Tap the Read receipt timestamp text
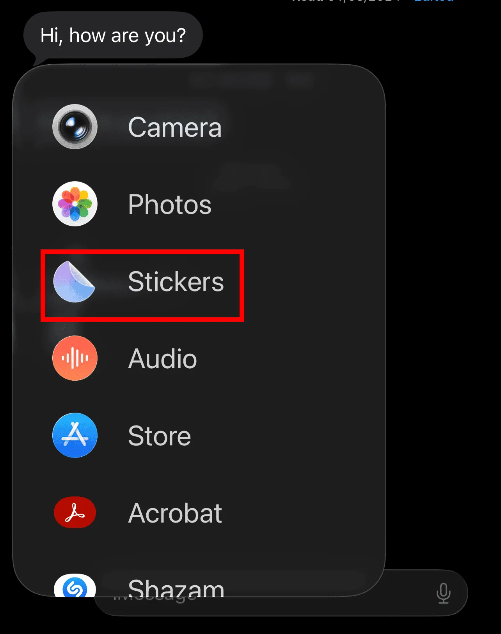501x634 pixels. [x=347, y=1]
